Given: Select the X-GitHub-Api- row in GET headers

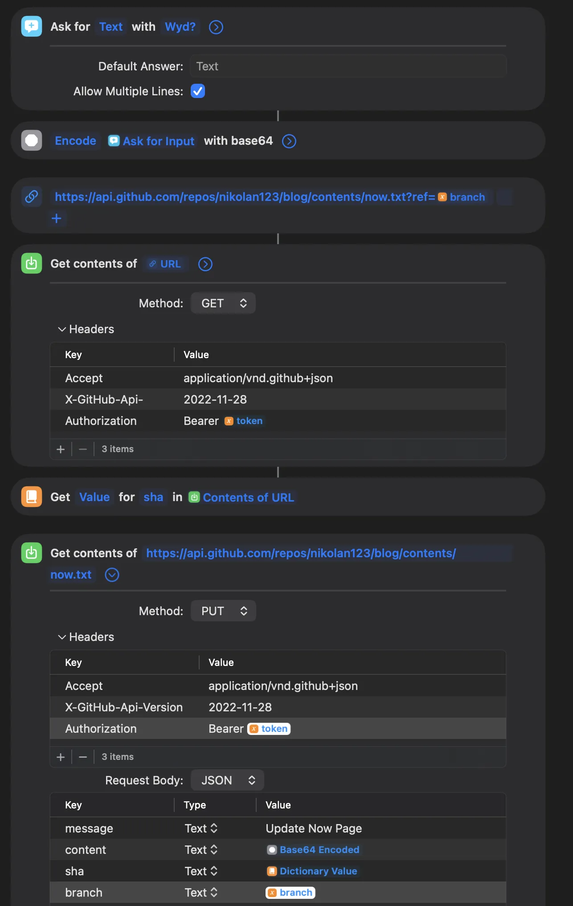Looking at the screenshot, I should pyautogui.click(x=278, y=400).
